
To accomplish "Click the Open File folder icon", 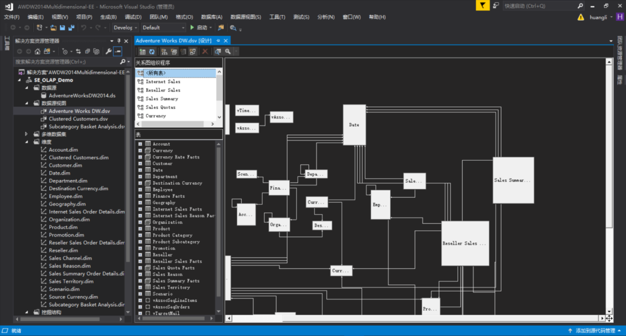I will (x=53, y=27).
